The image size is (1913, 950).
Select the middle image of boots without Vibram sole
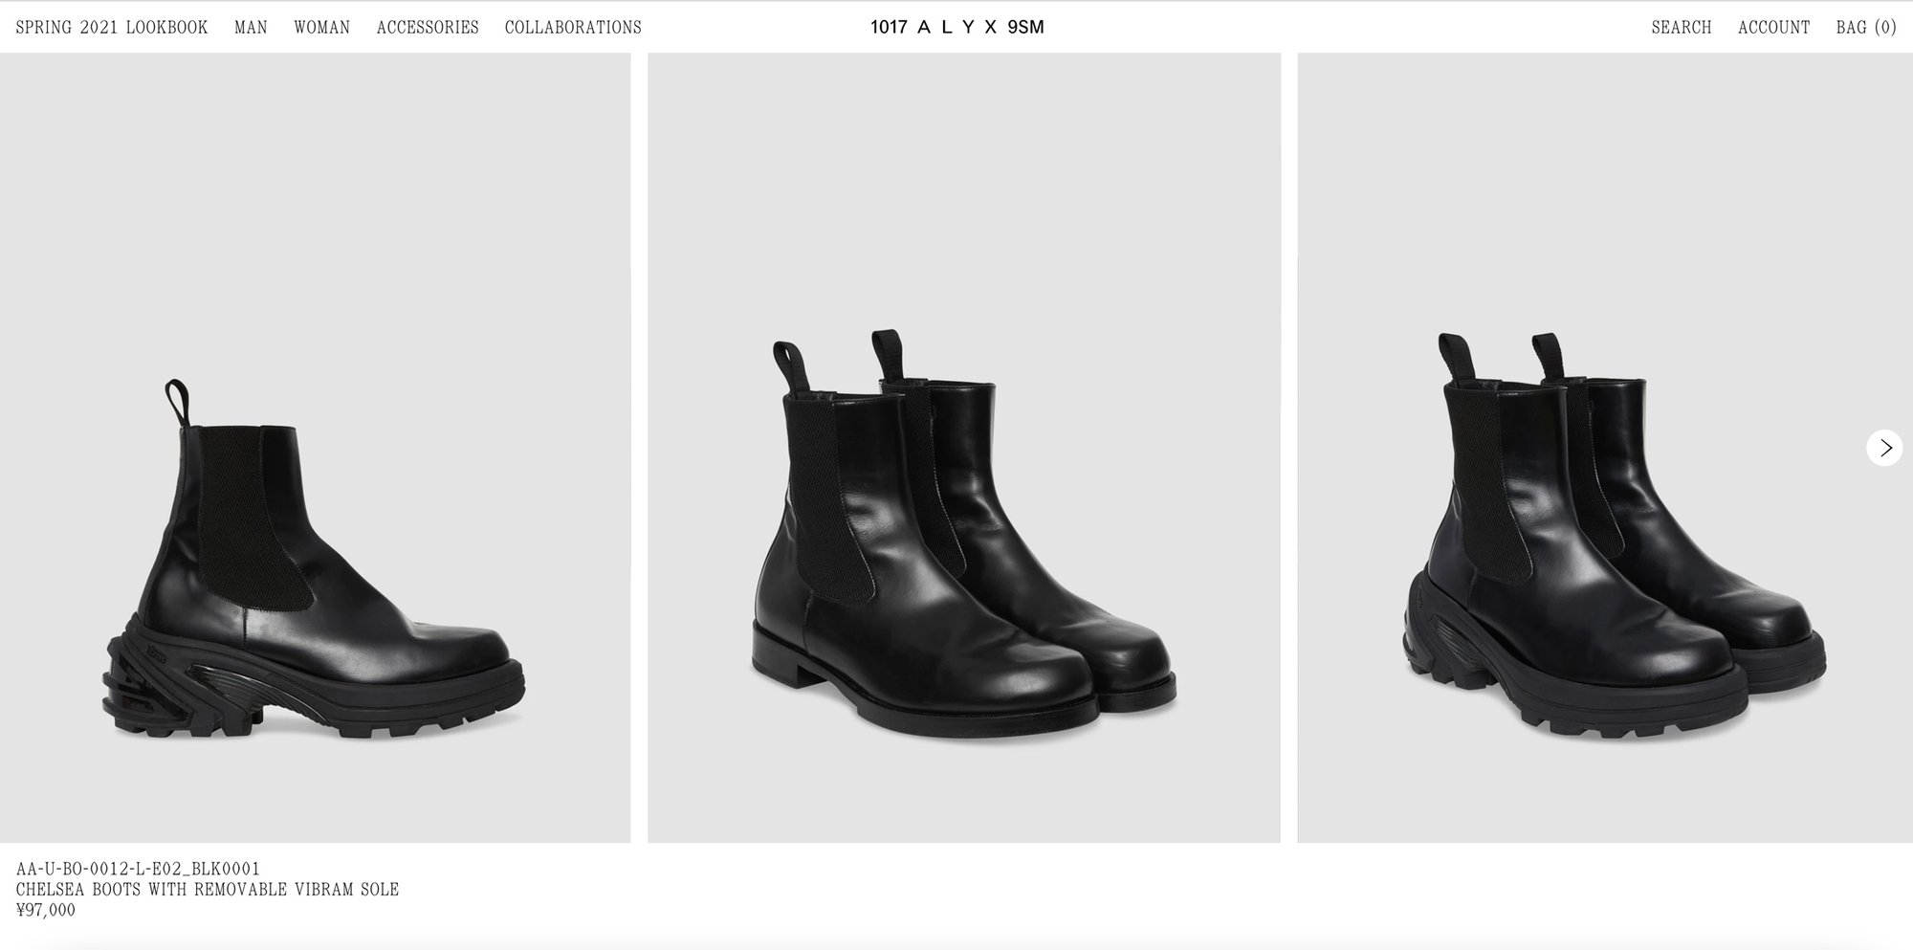click(x=964, y=448)
